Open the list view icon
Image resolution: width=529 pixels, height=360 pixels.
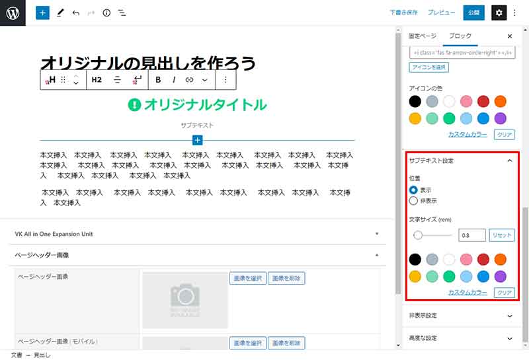[122, 13]
